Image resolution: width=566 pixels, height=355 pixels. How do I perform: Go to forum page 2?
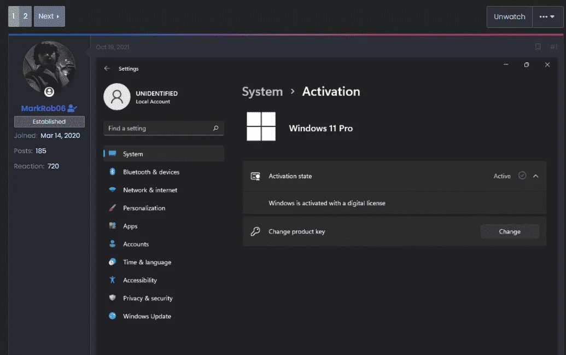tap(25, 16)
